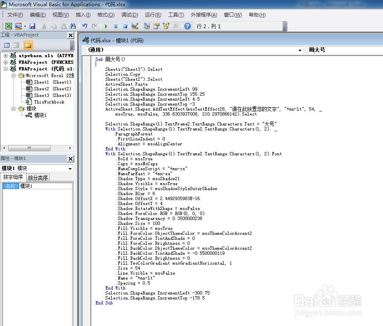Select Sheet3 (Sheet3) in project tree

[x=48, y=95]
